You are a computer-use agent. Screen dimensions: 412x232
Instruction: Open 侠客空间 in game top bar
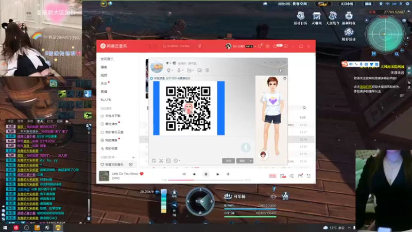(300, 4)
